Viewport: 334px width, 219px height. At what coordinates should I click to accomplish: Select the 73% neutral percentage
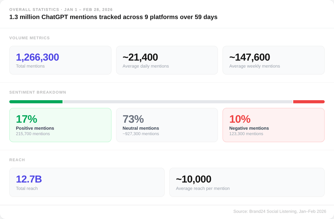133,119
